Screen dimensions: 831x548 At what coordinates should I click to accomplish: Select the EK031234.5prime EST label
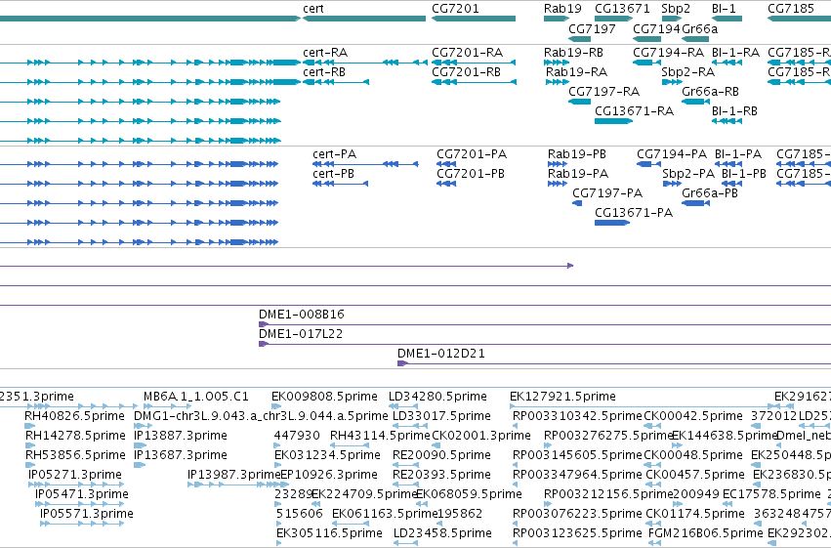coord(327,455)
